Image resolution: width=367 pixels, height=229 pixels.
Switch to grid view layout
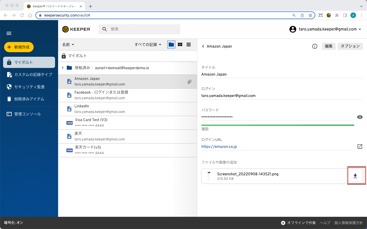click(x=180, y=45)
